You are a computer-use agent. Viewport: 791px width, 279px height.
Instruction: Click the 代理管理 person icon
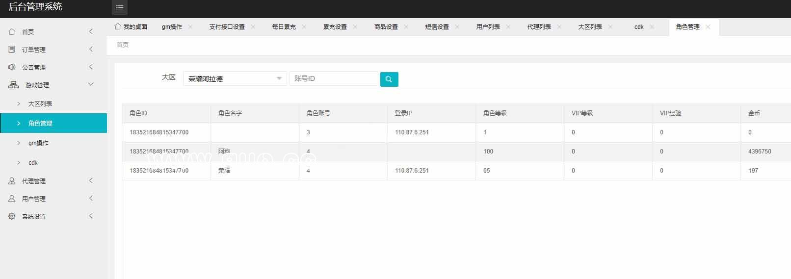(x=12, y=181)
